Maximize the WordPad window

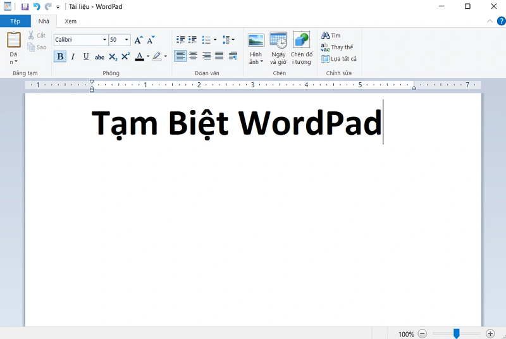click(x=467, y=6)
